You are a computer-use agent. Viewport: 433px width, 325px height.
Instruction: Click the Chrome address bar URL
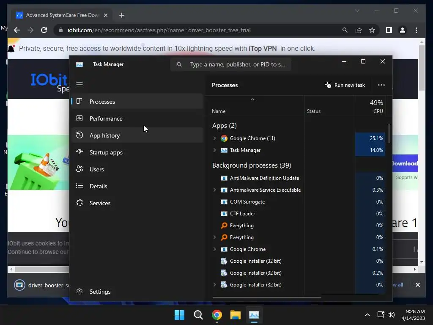click(159, 30)
